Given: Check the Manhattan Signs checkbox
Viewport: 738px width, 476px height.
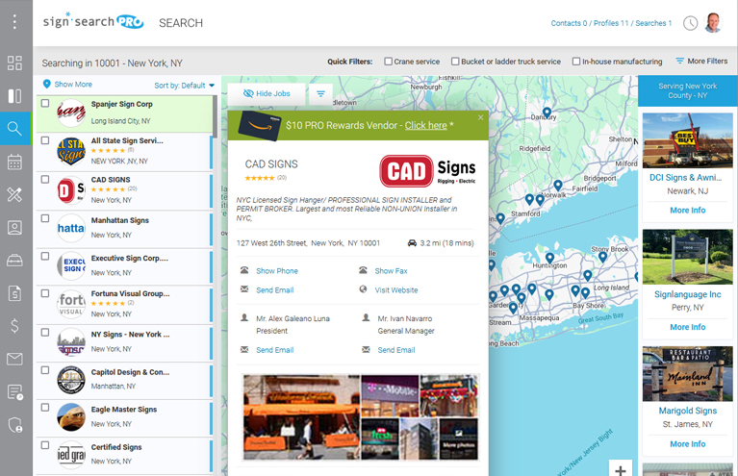Looking at the screenshot, I should coord(45,218).
